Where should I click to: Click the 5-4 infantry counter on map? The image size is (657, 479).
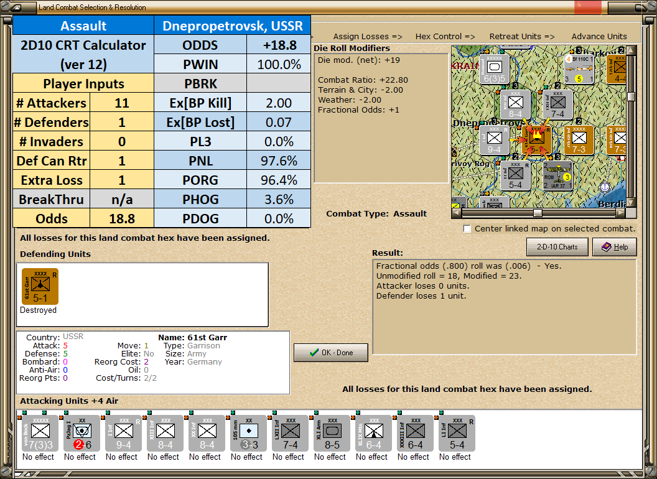[x=515, y=175]
